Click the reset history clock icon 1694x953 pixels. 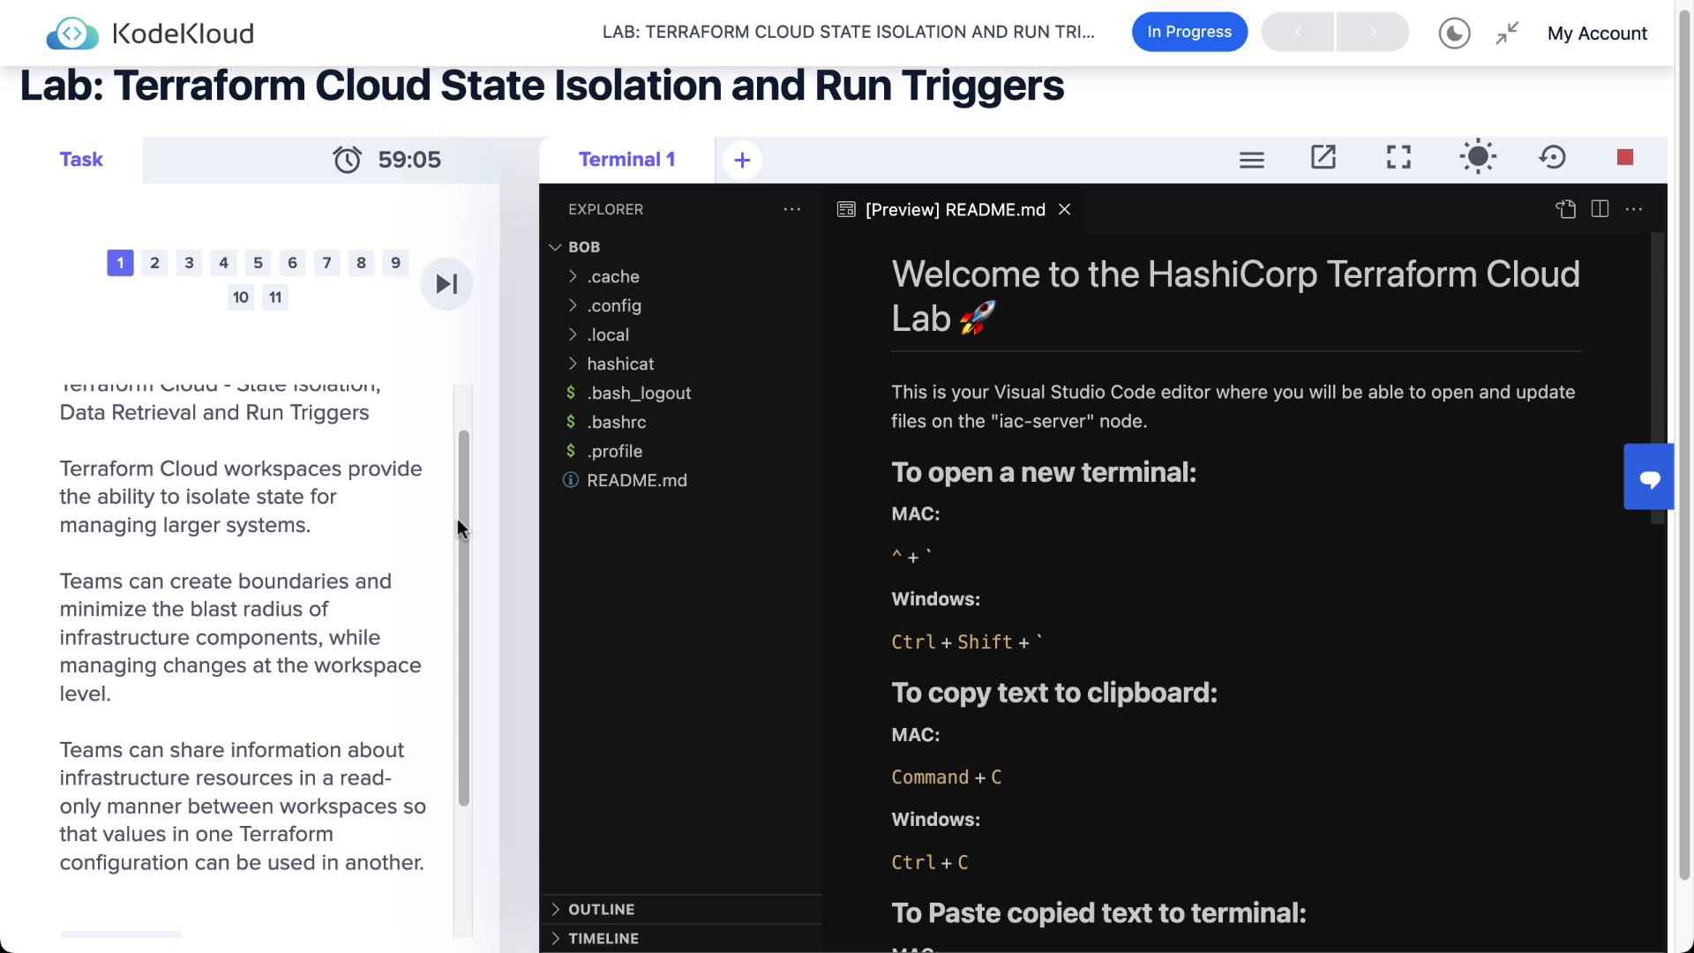tap(1552, 158)
